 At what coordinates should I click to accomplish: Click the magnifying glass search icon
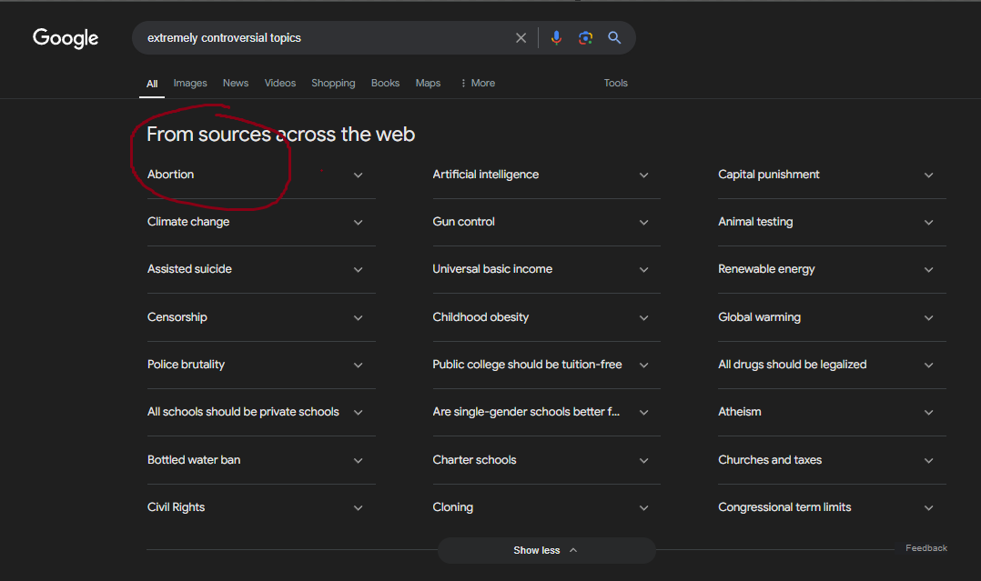tap(614, 38)
